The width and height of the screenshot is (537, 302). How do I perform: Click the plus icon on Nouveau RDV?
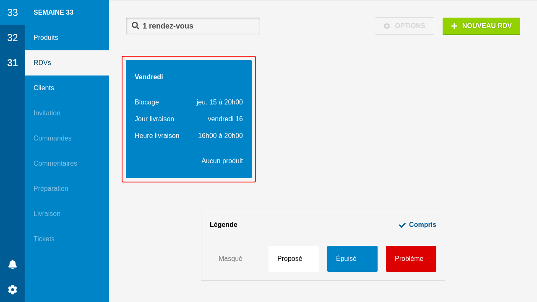(x=454, y=26)
